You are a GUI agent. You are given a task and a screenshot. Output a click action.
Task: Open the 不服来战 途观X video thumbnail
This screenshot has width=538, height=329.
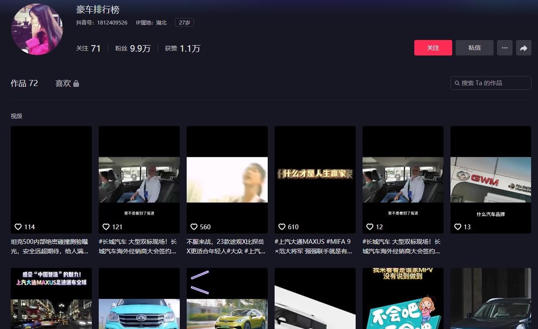tap(227, 180)
